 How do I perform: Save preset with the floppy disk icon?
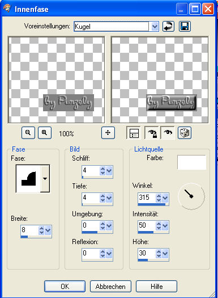coord(185,26)
